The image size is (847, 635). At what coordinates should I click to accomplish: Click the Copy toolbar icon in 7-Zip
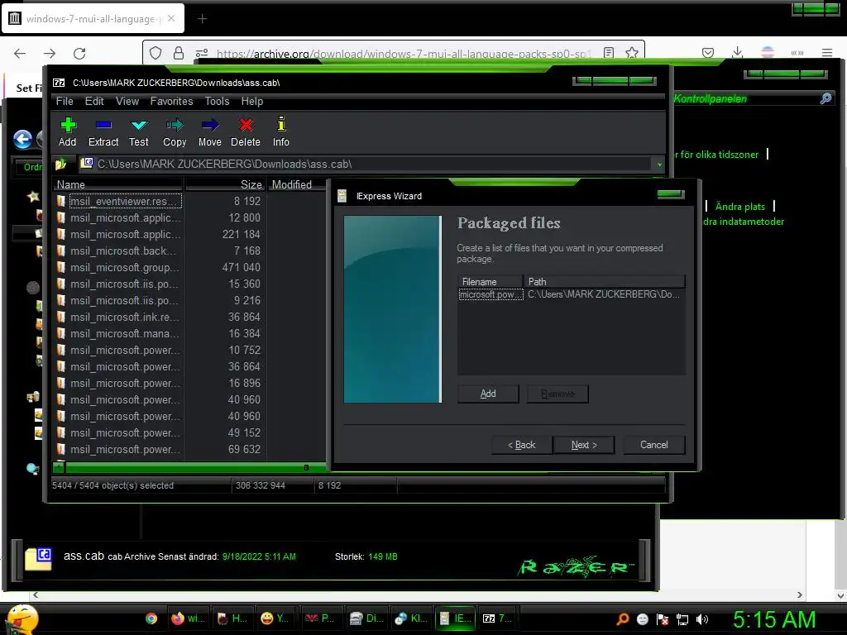coord(175,131)
